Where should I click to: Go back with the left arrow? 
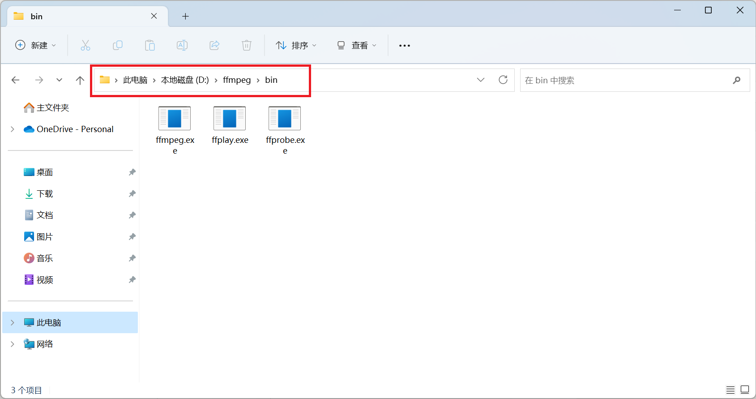click(16, 80)
